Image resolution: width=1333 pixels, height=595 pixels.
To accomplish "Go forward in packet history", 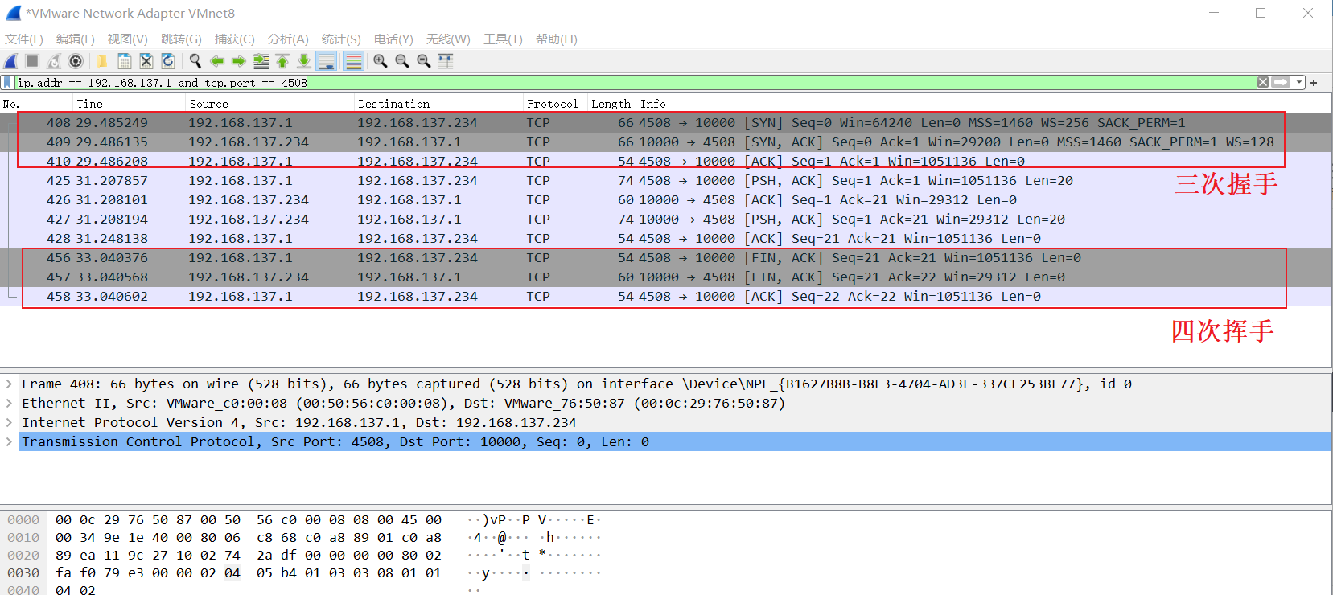I will tap(239, 61).
